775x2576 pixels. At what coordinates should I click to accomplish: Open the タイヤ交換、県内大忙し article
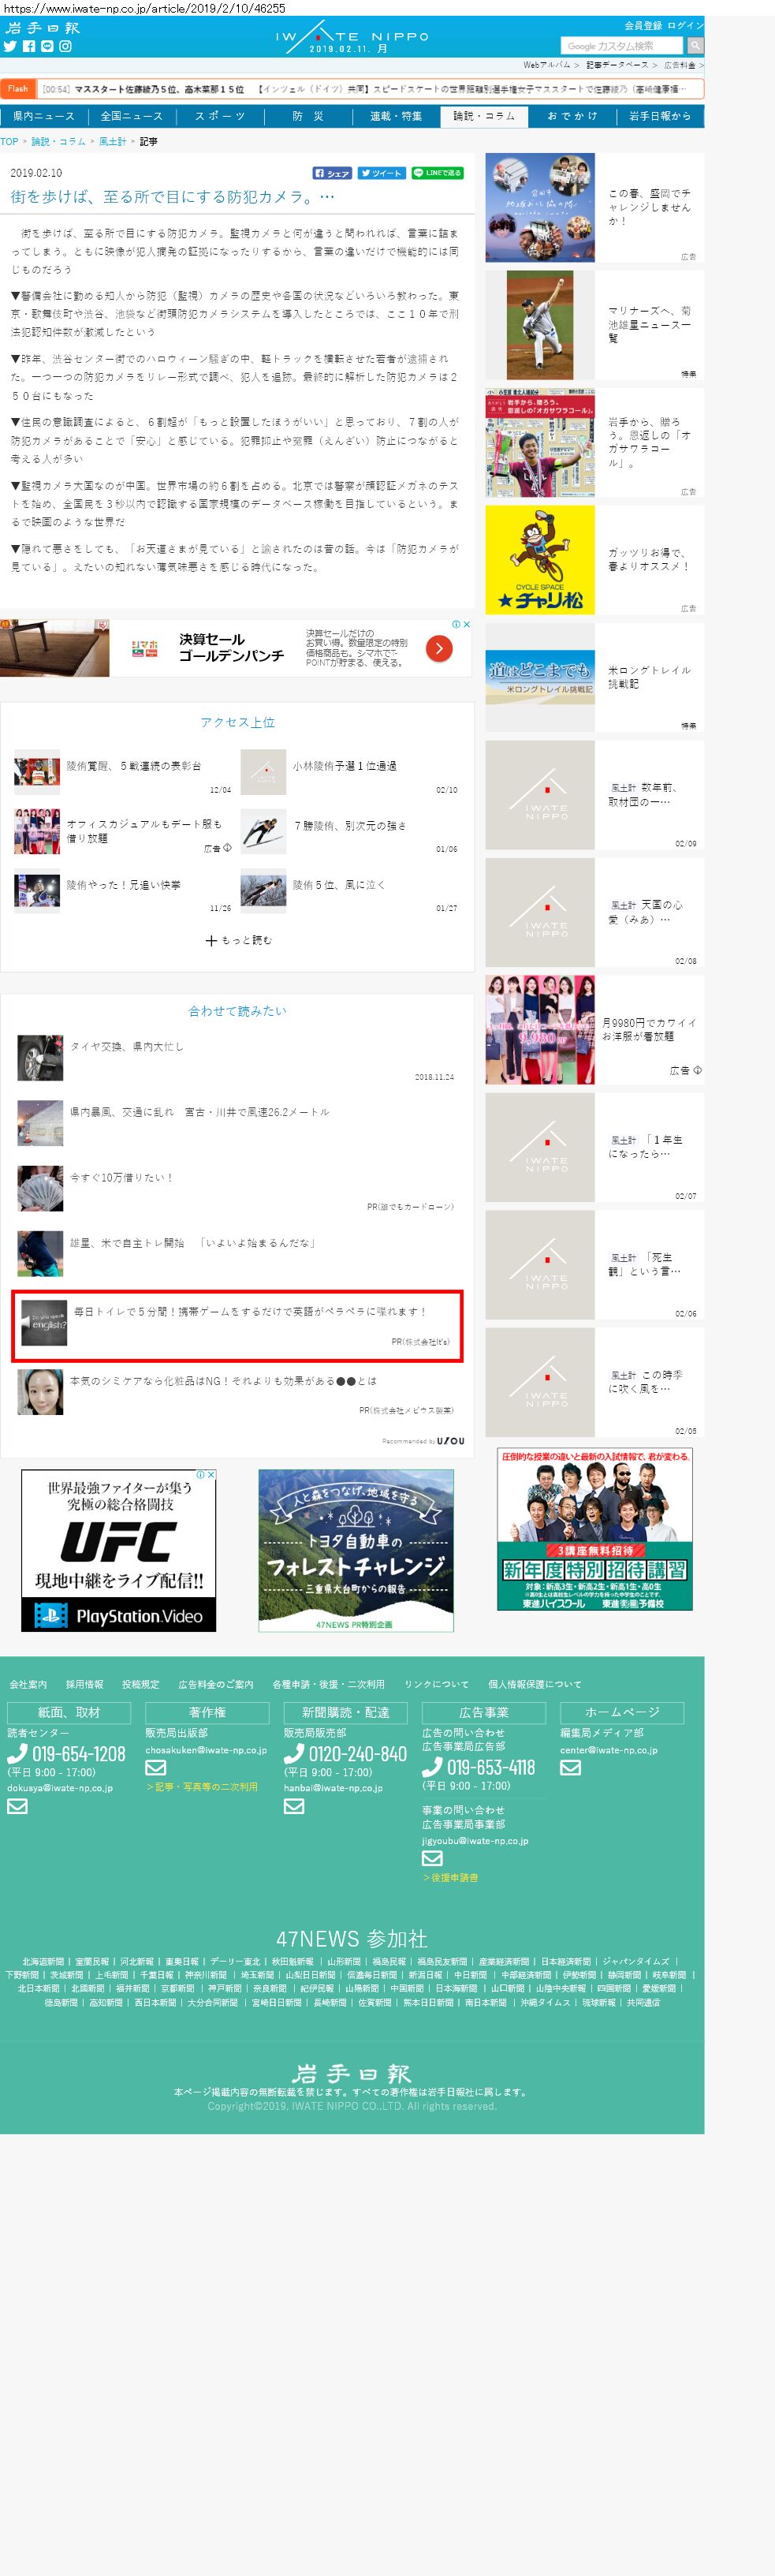127,1046
